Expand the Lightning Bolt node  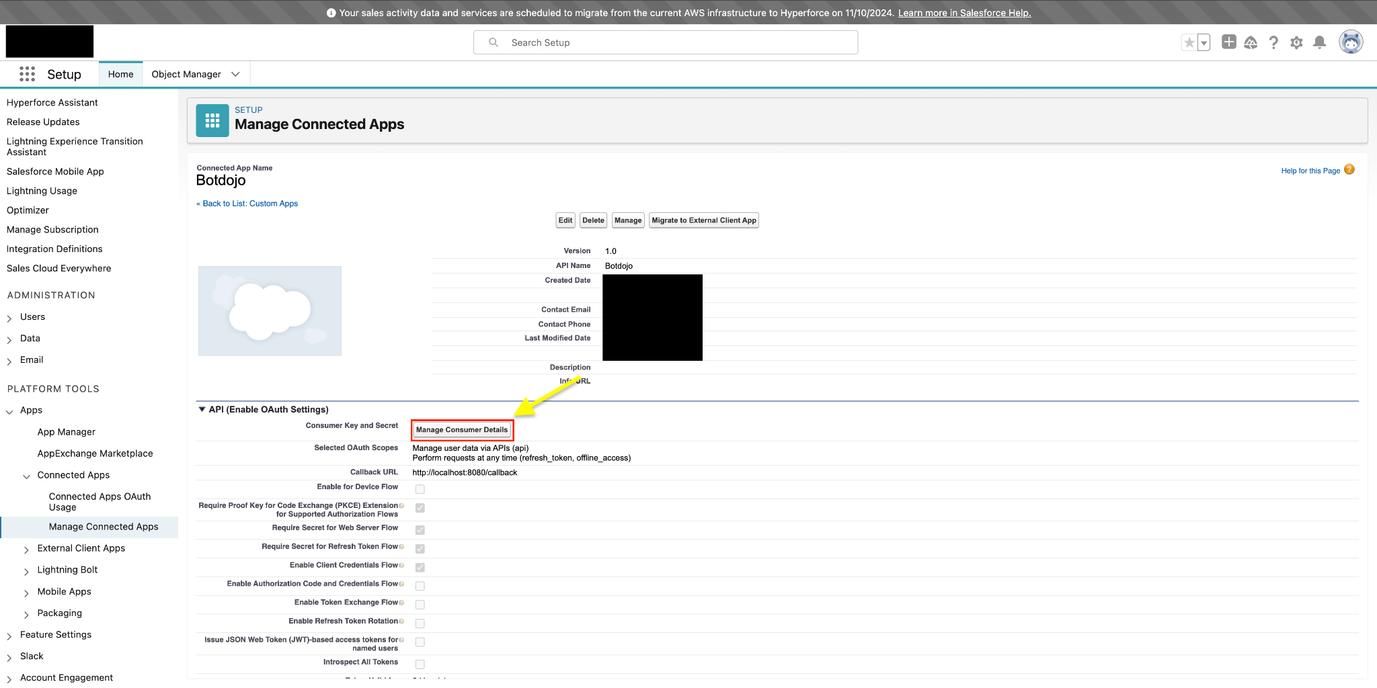(27, 570)
